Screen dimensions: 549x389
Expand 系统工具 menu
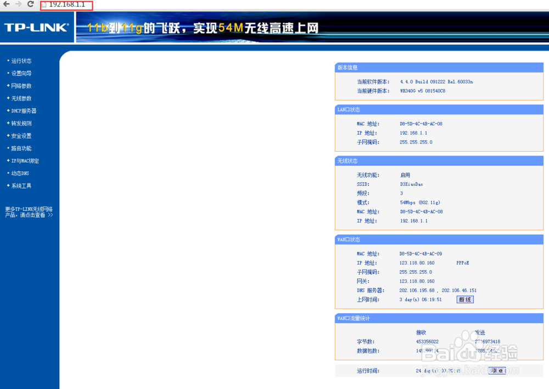tap(21, 186)
